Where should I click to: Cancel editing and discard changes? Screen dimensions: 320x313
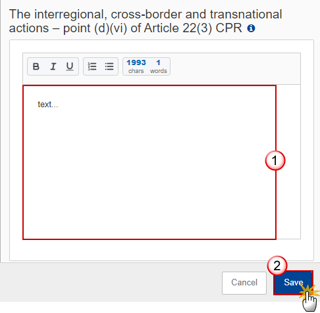tap(244, 283)
